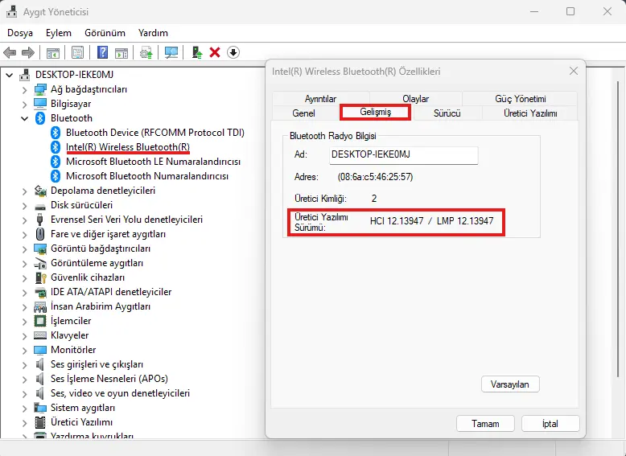
Task: Expand Görüntüleme aygıtları chevron
Action: (25, 264)
